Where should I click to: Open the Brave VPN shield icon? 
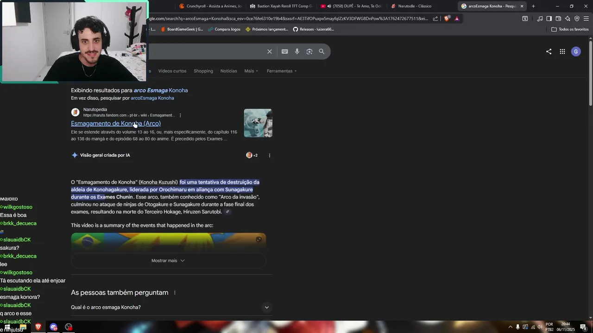coord(577,18)
